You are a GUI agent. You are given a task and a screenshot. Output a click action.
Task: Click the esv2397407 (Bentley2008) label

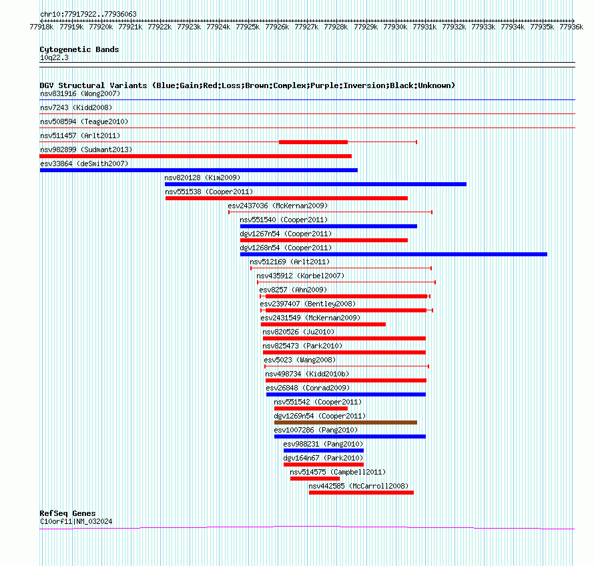(x=308, y=304)
